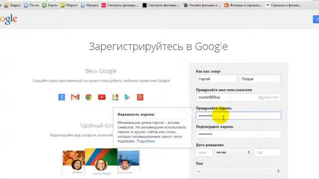This screenshot has width=319, height=179.
Task: Focus the first name field with Сергей
Action: point(216,79)
